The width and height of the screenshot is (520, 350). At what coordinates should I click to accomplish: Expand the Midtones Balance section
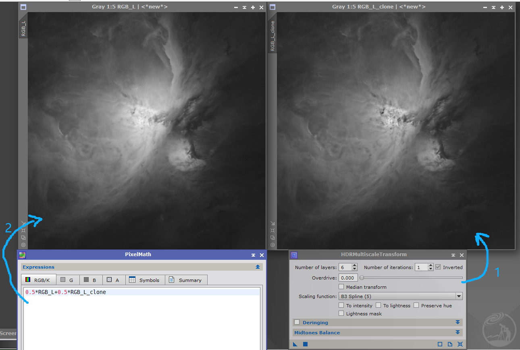click(x=458, y=333)
